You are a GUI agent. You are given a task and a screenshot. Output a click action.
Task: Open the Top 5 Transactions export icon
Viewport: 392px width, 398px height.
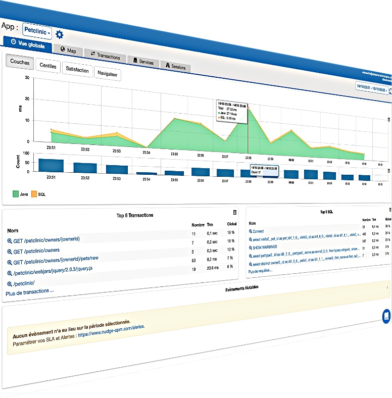(235, 212)
